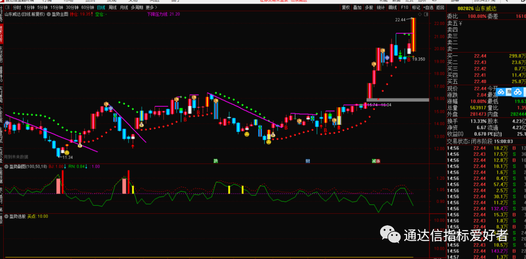Image resolution: width=526 pixels, height=259 pixels.
Task: Switch to 月线 monthly chart
Action: click(124, 7)
